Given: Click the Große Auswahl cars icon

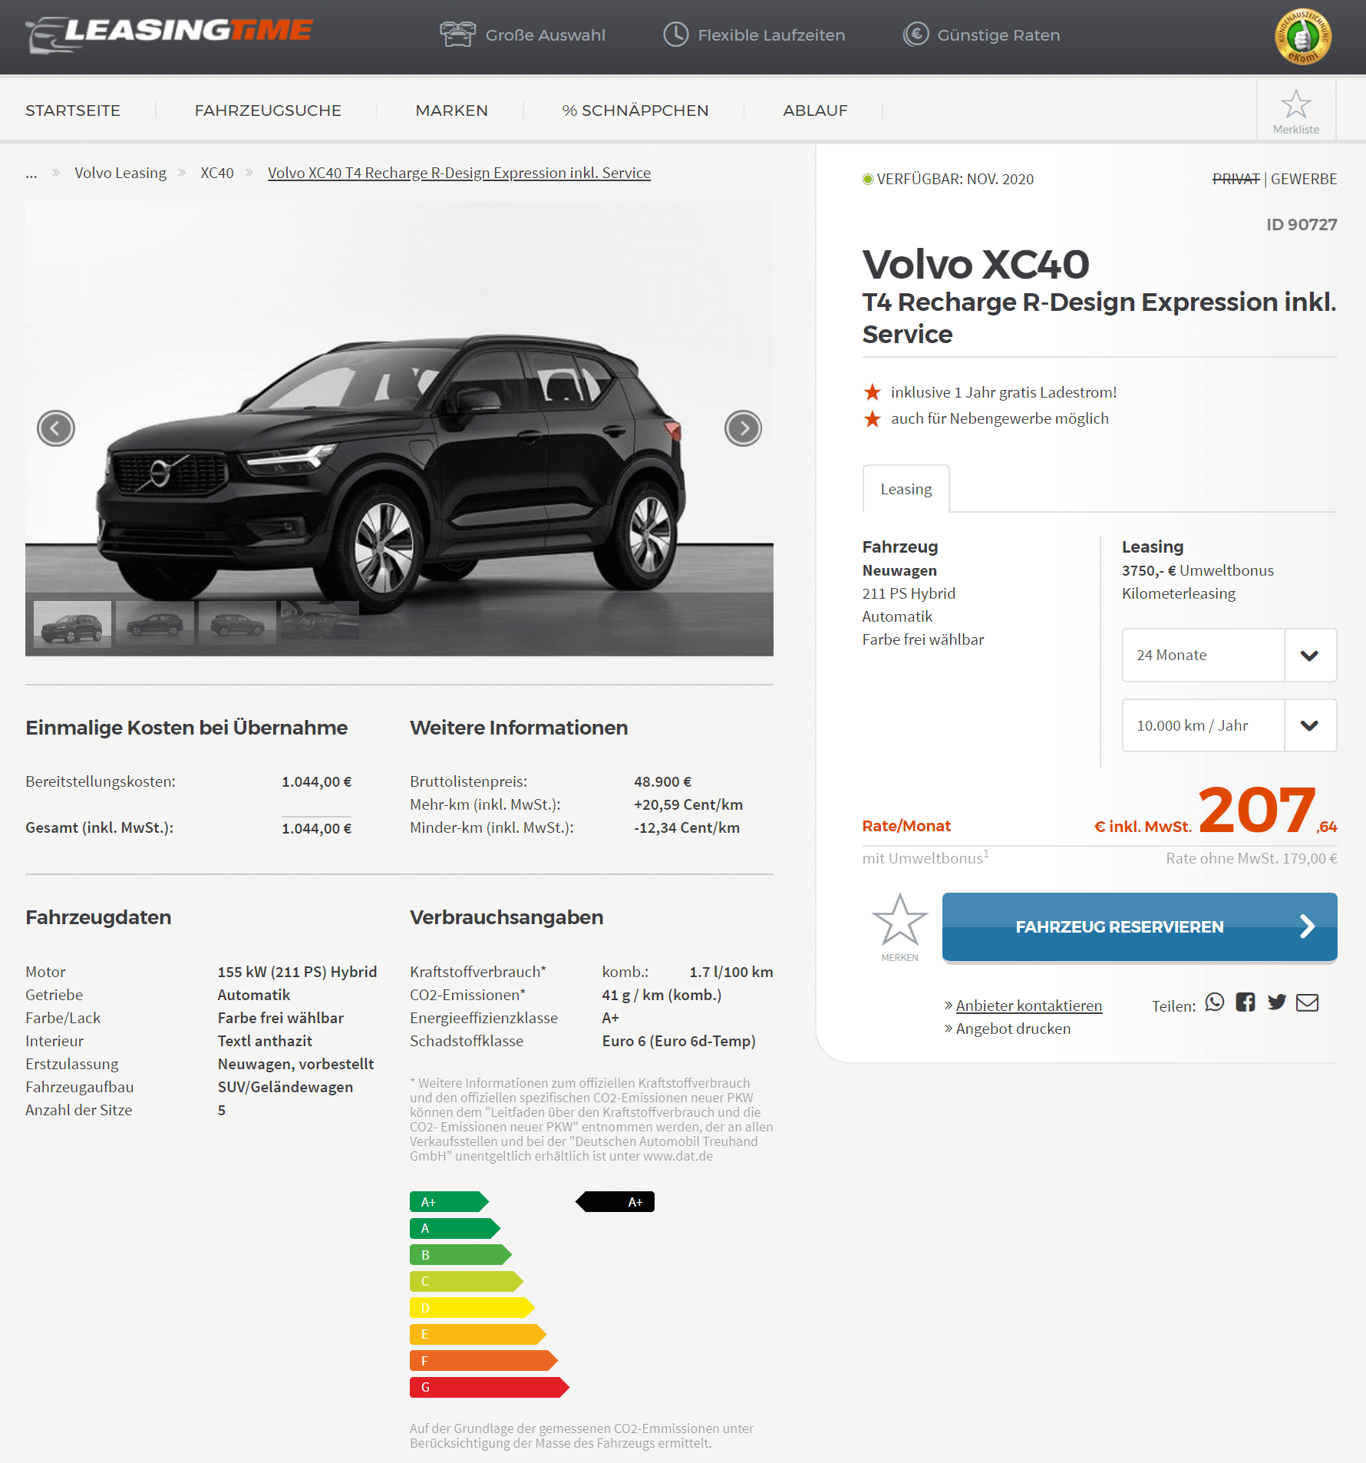Looking at the screenshot, I should 457,35.
